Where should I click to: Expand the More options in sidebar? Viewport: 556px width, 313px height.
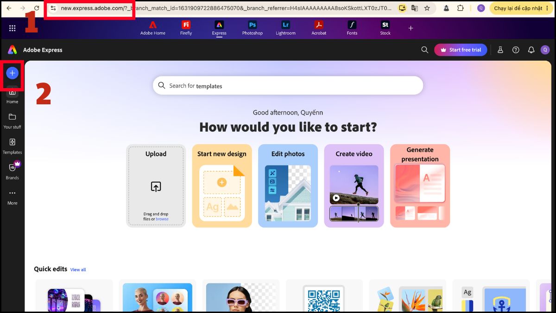click(x=13, y=197)
